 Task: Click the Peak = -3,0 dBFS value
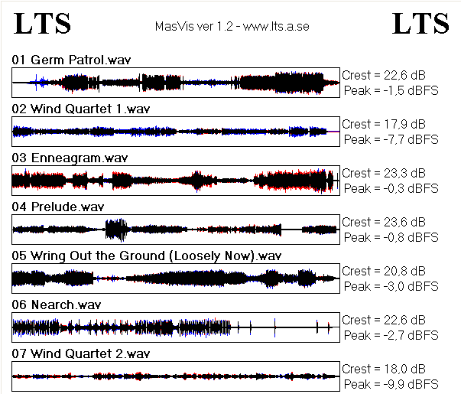(391, 286)
